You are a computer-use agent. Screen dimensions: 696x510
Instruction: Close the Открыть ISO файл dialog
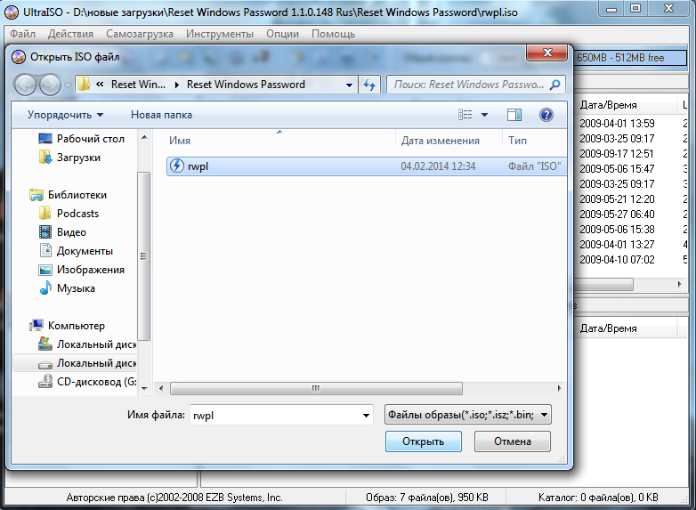click(x=547, y=53)
